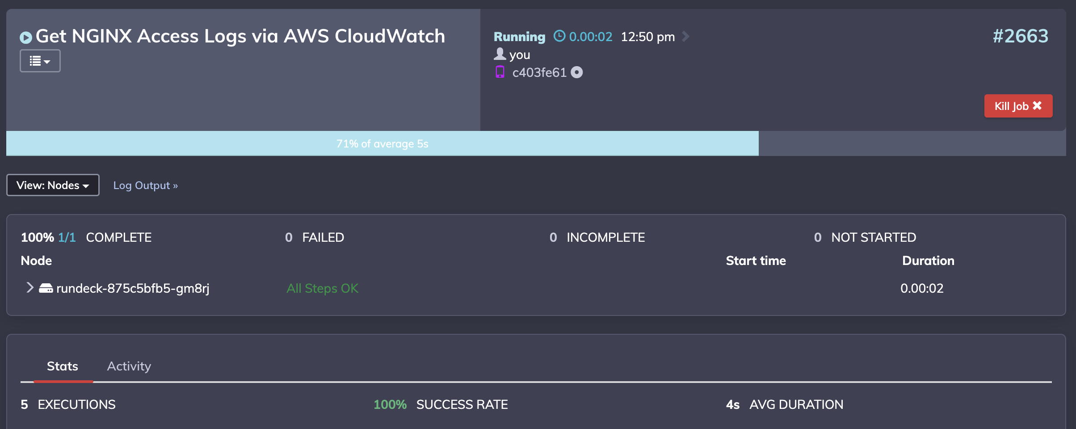
Task: Click the 0 FAILED count
Action: [315, 237]
